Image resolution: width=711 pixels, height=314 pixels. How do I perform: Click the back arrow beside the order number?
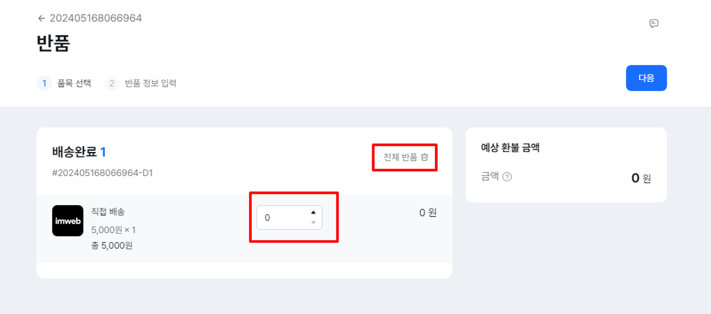42,18
